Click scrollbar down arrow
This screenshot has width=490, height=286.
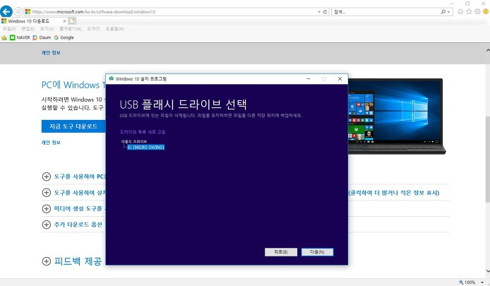(488, 271)
